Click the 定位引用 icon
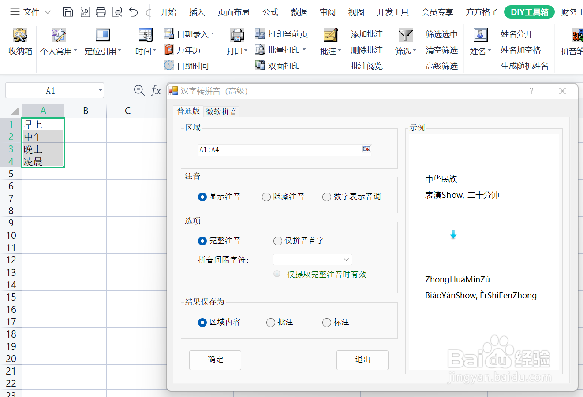The width and height of the screenshot is (583, 397). [x=103, y=35]
